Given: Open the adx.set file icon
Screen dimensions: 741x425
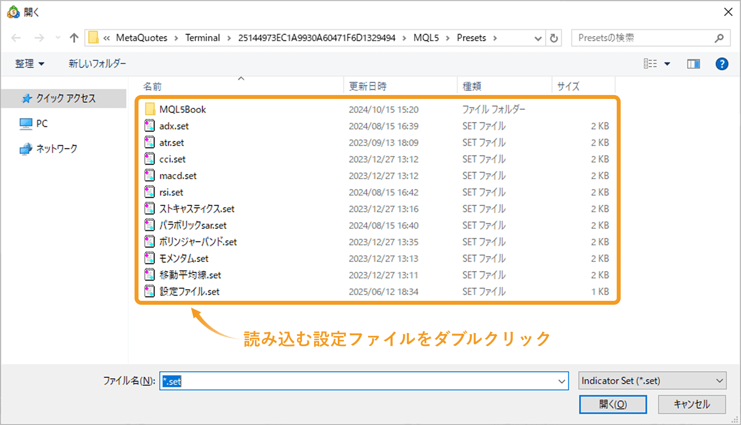Looking at the screenshot, I should [x=149, y=126].
